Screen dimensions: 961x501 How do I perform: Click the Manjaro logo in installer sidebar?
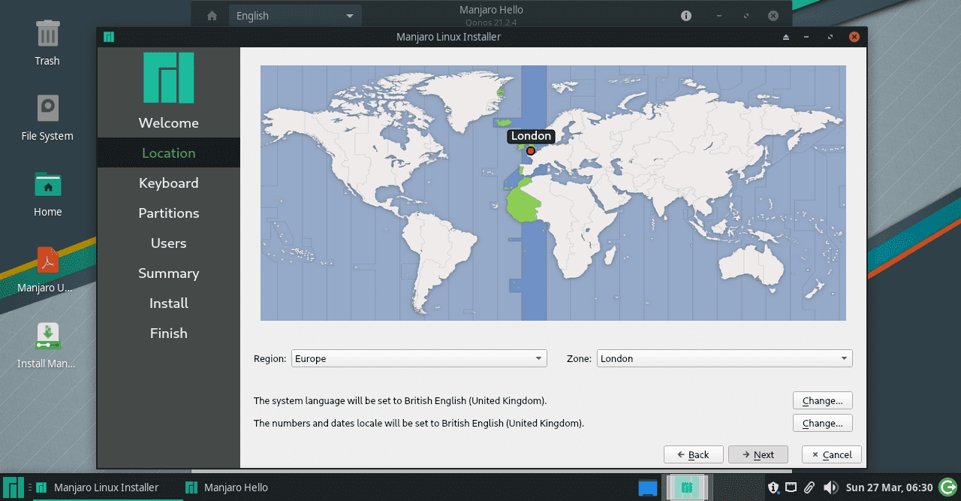(169, 78)
